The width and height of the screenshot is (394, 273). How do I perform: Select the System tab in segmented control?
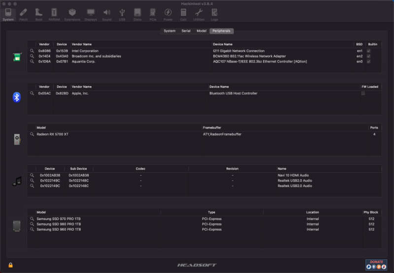click(x=169, y=31)
